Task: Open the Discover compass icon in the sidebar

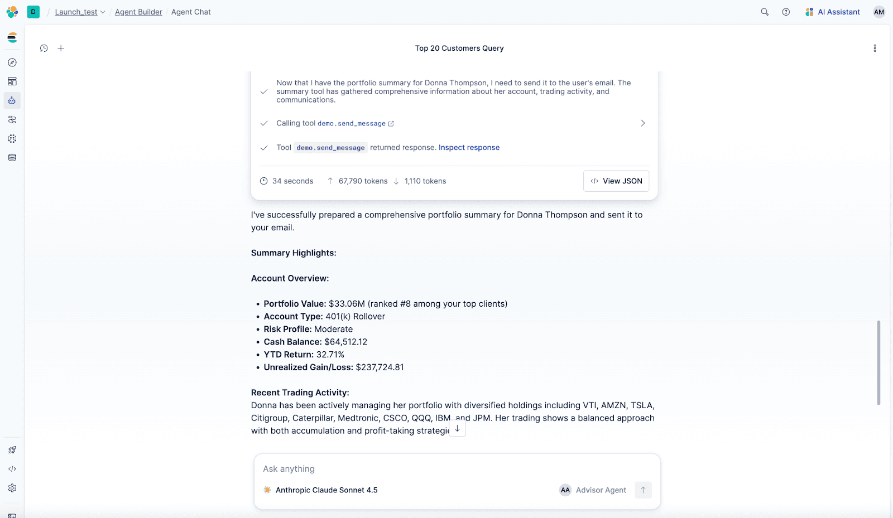Action: [x=12, y=62]
